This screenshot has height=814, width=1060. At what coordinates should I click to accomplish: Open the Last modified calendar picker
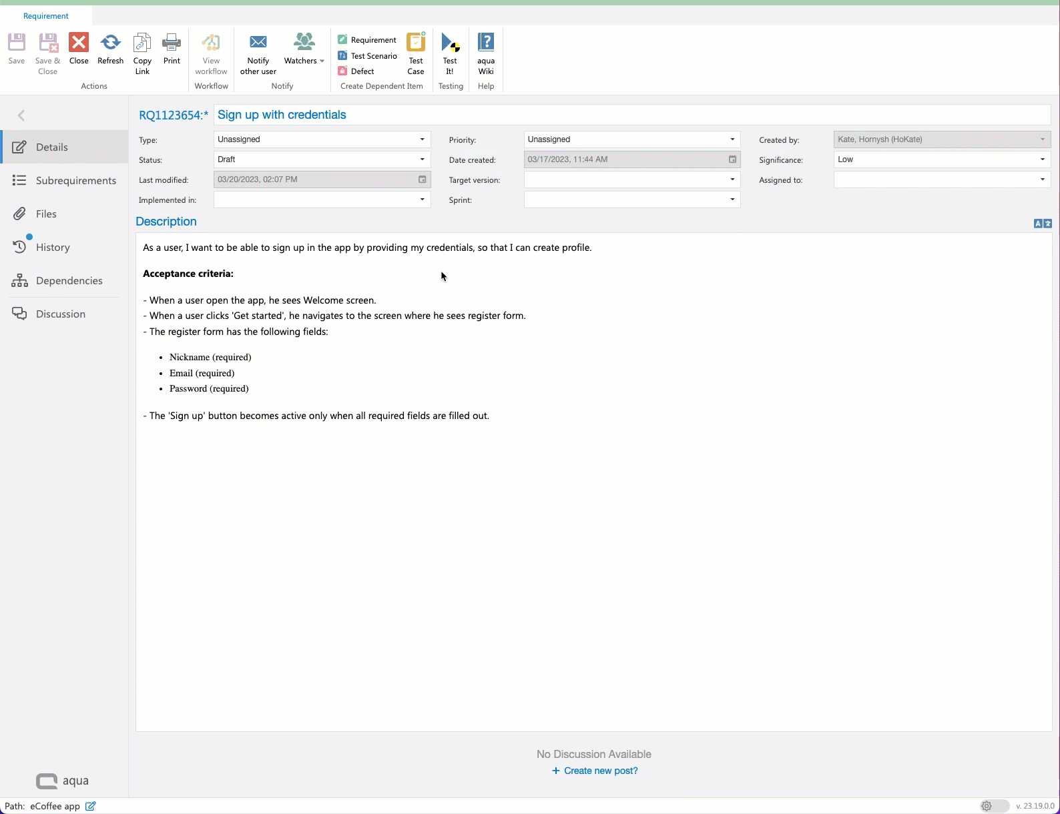(x=422, y=179)
